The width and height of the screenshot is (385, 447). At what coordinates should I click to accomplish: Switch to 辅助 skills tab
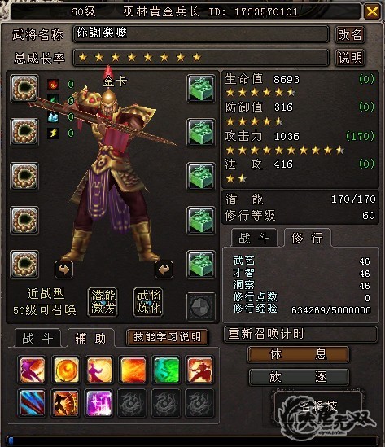tap(90, 338)
